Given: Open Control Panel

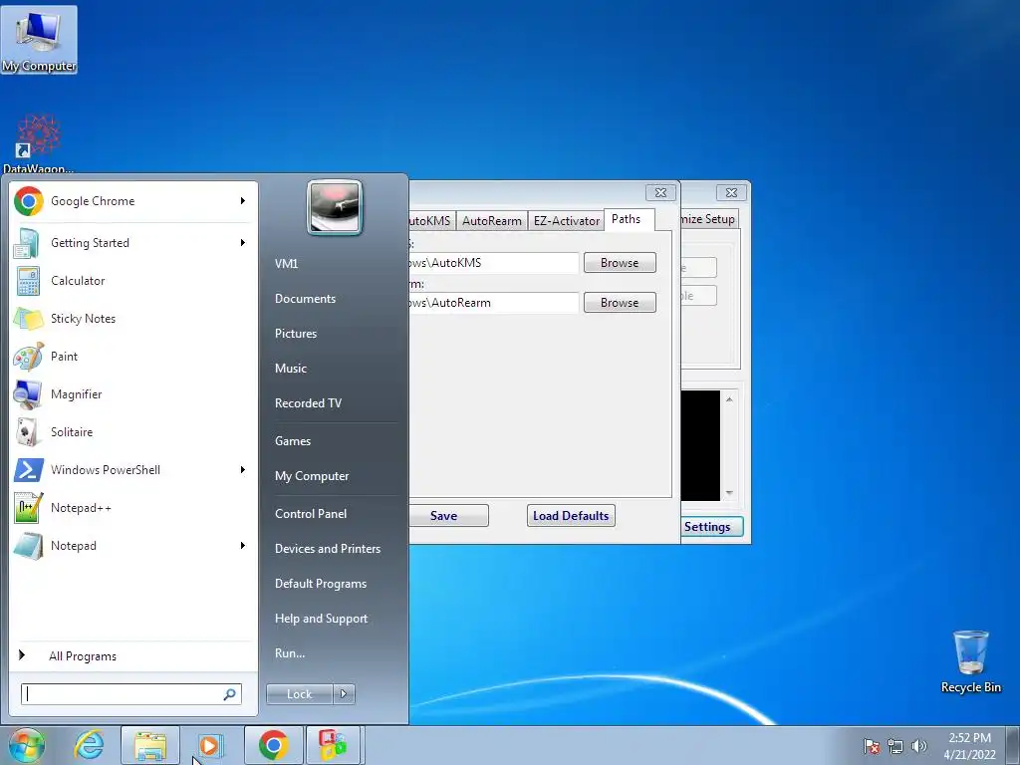Looking at the screenshot, I should 311,514.
